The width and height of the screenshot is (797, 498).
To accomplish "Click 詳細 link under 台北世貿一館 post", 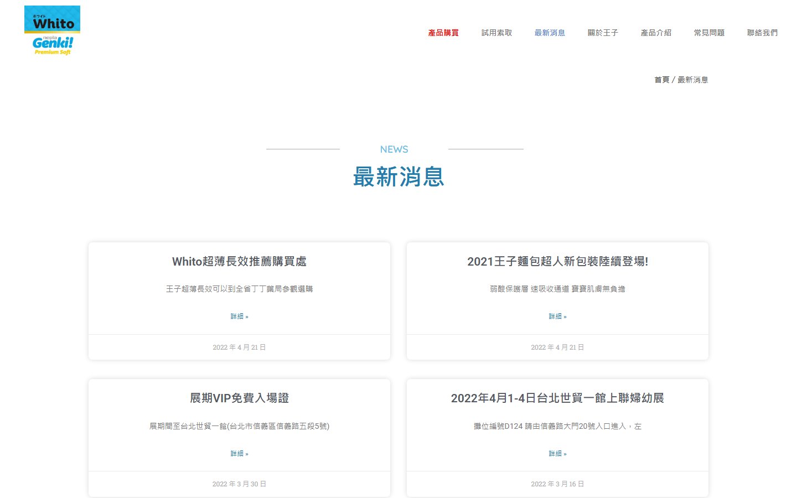I will point(557,454).
